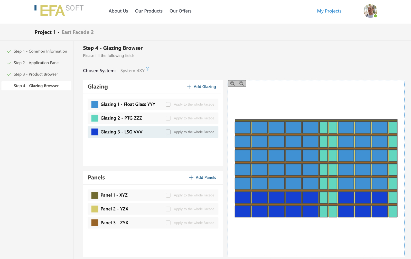Select Panel 1 - XYZ row

click(x=153, y=195)
